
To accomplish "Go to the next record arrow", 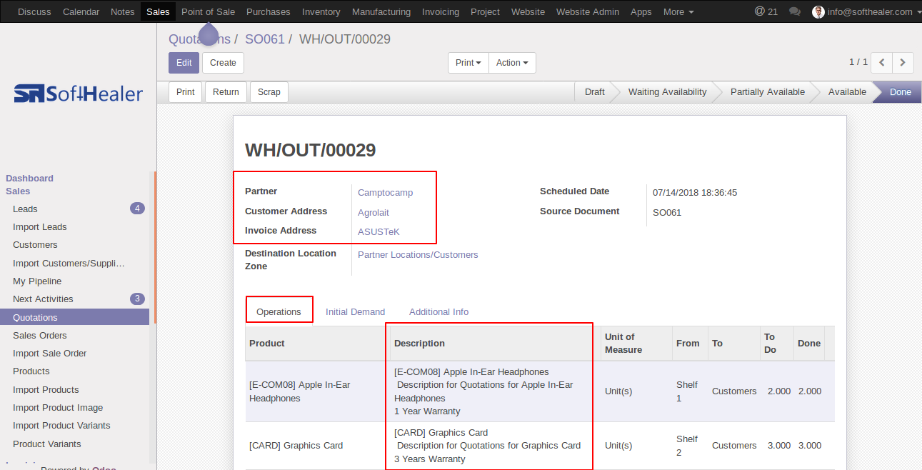I will click(903, 63).
